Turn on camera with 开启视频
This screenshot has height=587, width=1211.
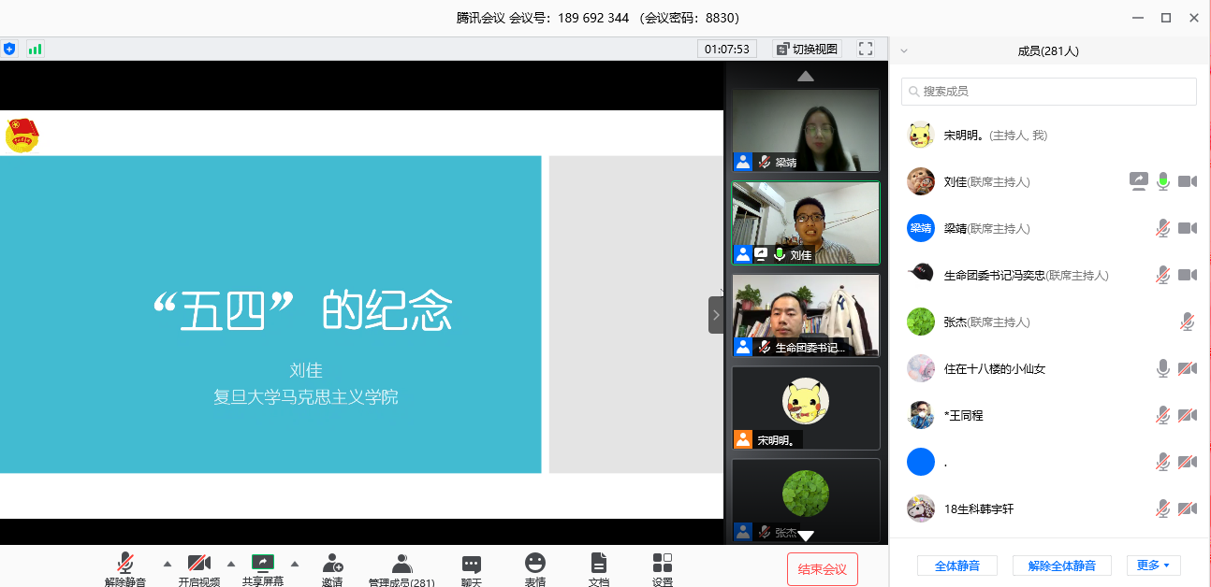pyautogui.click(x=199, y=564)
